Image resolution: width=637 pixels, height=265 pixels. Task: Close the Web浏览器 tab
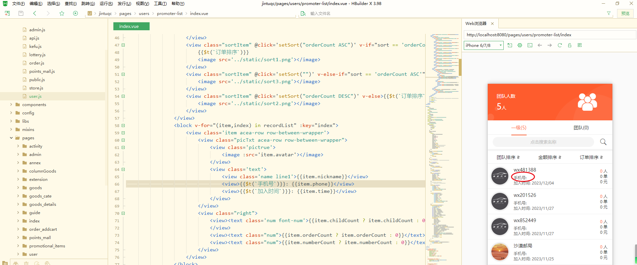pos(492,24)
